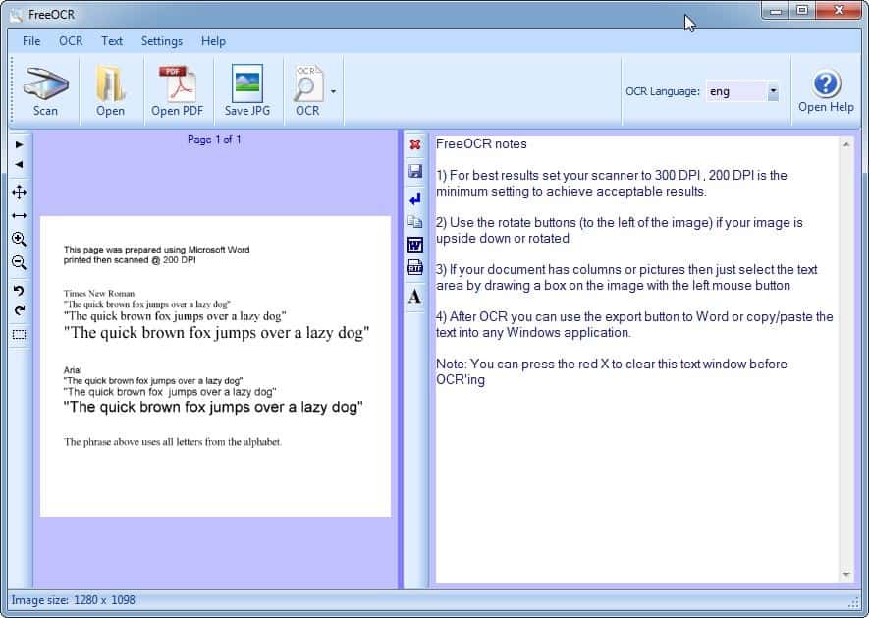
Task: Export text as RTF file
Action: pyautogui.click(x=414, y=268)
